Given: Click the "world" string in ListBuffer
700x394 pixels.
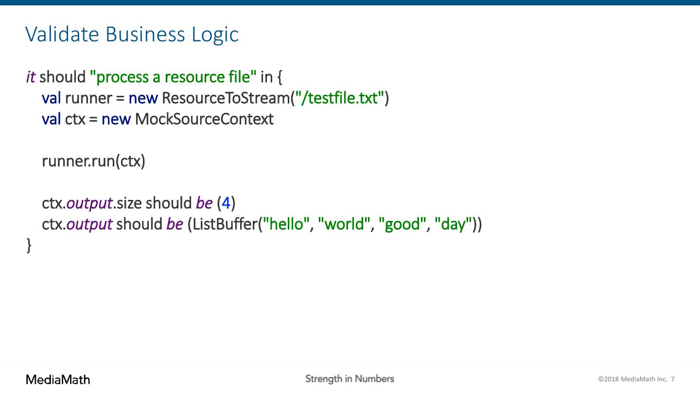Looking at the screenshot, I should (344, 224).
